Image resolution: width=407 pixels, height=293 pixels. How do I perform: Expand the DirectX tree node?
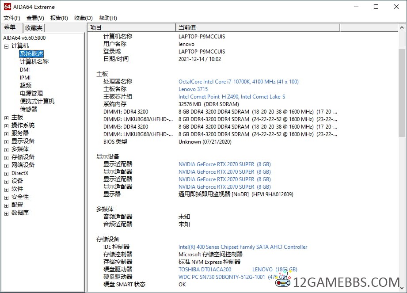click(7, 174)
